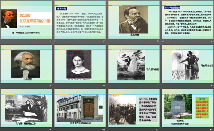Click slide number 7 label

pyautogui.click(x=158, y=85)
